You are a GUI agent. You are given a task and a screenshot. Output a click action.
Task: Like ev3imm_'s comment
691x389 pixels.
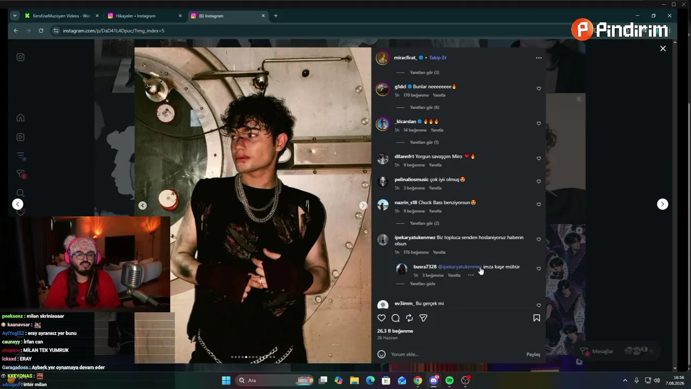[x=539, y=305]
